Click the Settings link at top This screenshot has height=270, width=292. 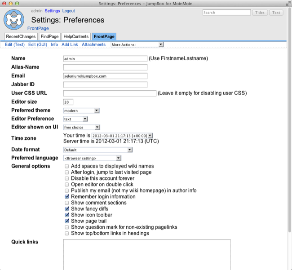[52, 11]
